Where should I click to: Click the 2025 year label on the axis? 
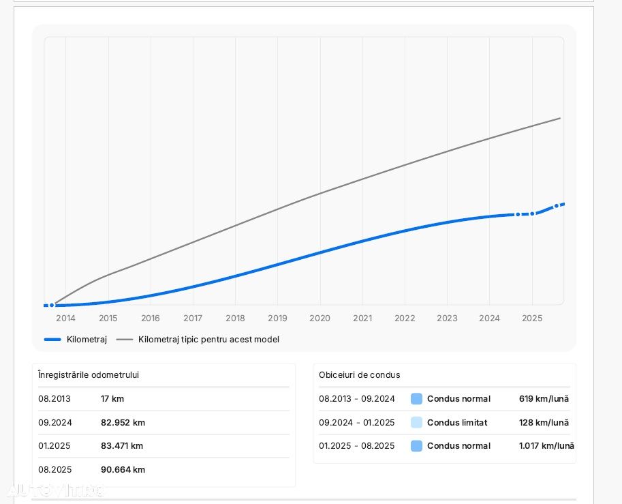pos(532,318)
